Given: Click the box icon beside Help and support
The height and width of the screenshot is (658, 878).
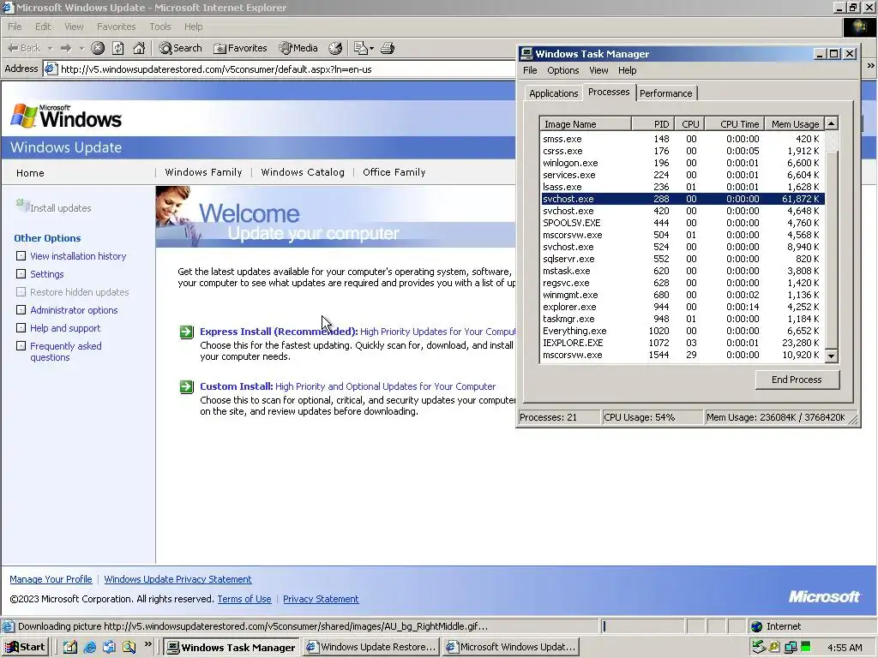Looking at the screenshot, I should (21, 328).
